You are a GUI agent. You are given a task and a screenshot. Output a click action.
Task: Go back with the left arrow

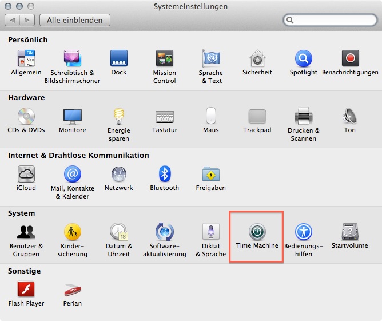(x=13, y=20)
